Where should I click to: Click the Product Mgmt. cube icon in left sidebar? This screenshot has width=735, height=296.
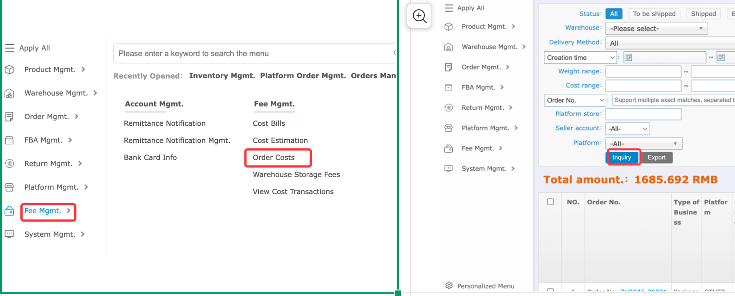pyautogui.click(x=9, y=70)
